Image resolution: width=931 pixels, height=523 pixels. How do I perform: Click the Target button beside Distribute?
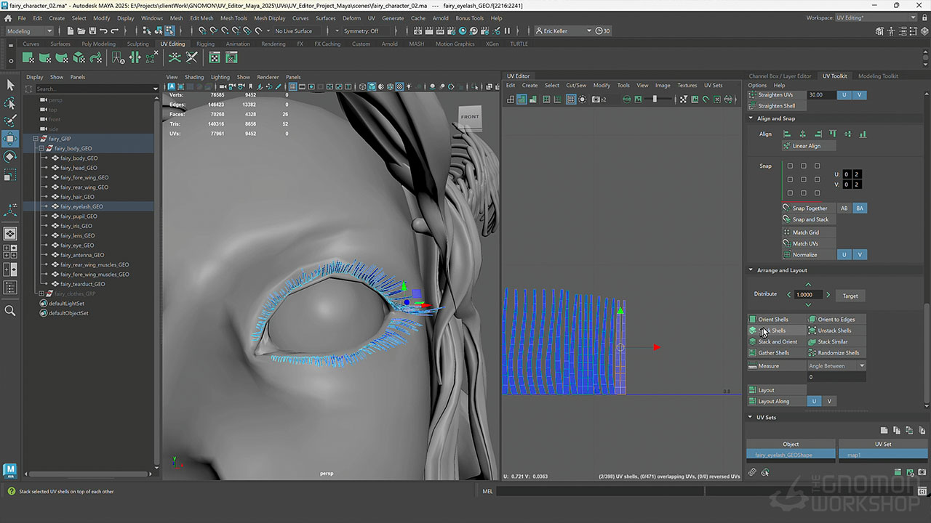click(x=850, y=296)
